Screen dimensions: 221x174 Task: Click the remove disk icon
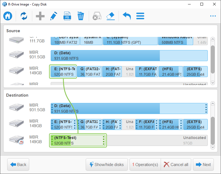coord(97,16)
